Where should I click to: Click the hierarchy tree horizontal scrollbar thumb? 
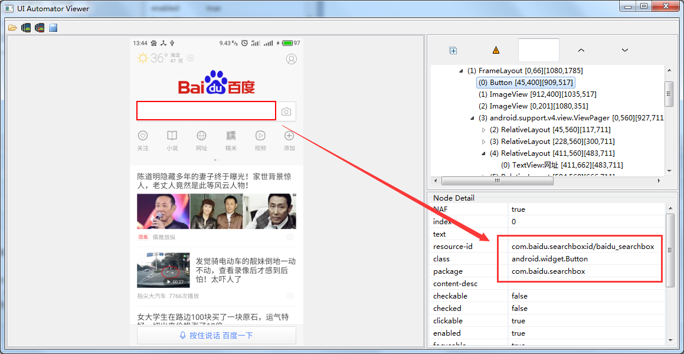pos(497,181)
